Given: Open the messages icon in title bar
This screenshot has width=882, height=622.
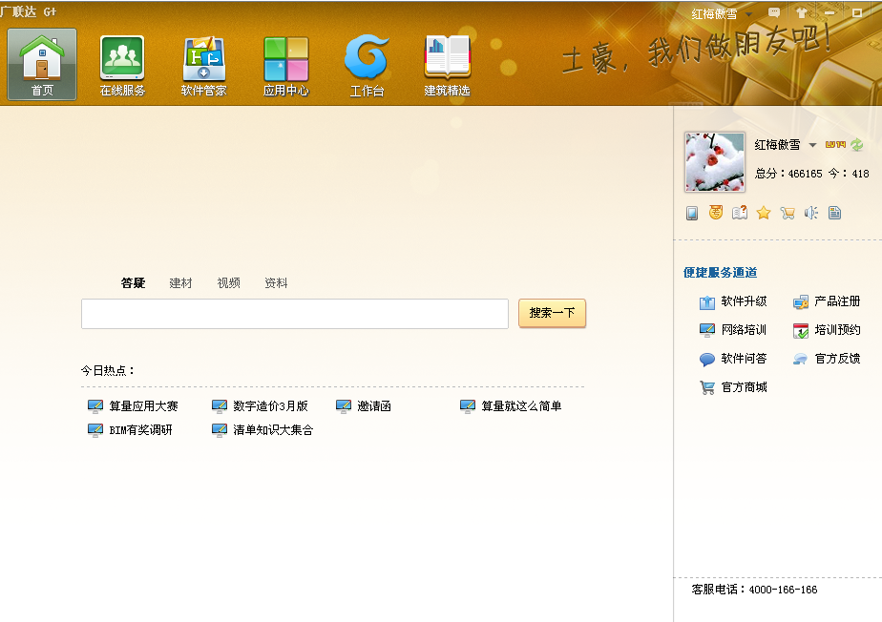Looking at the screenshot, I should pyautogui.click(x=774, y=12).
